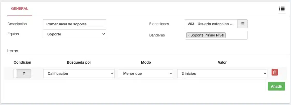291x105 pixels.
Task: Delete the Calificación condition row with trash icon
Action: pyautogui.click(x=275, y=72)
